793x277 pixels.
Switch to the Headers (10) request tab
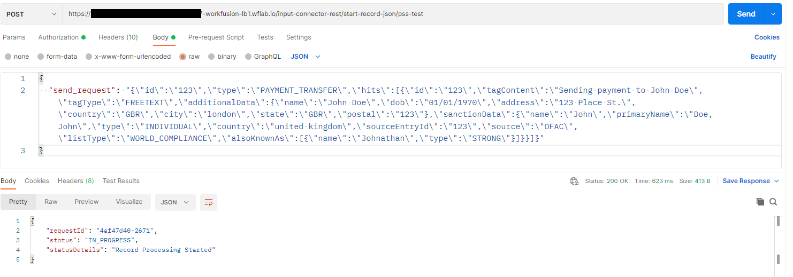[x=118, y=37]
